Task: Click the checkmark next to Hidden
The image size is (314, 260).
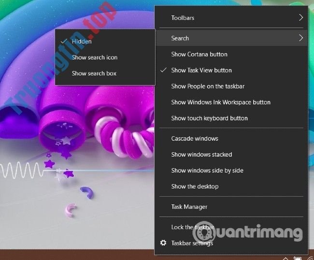Action: [x=64, y=42]
